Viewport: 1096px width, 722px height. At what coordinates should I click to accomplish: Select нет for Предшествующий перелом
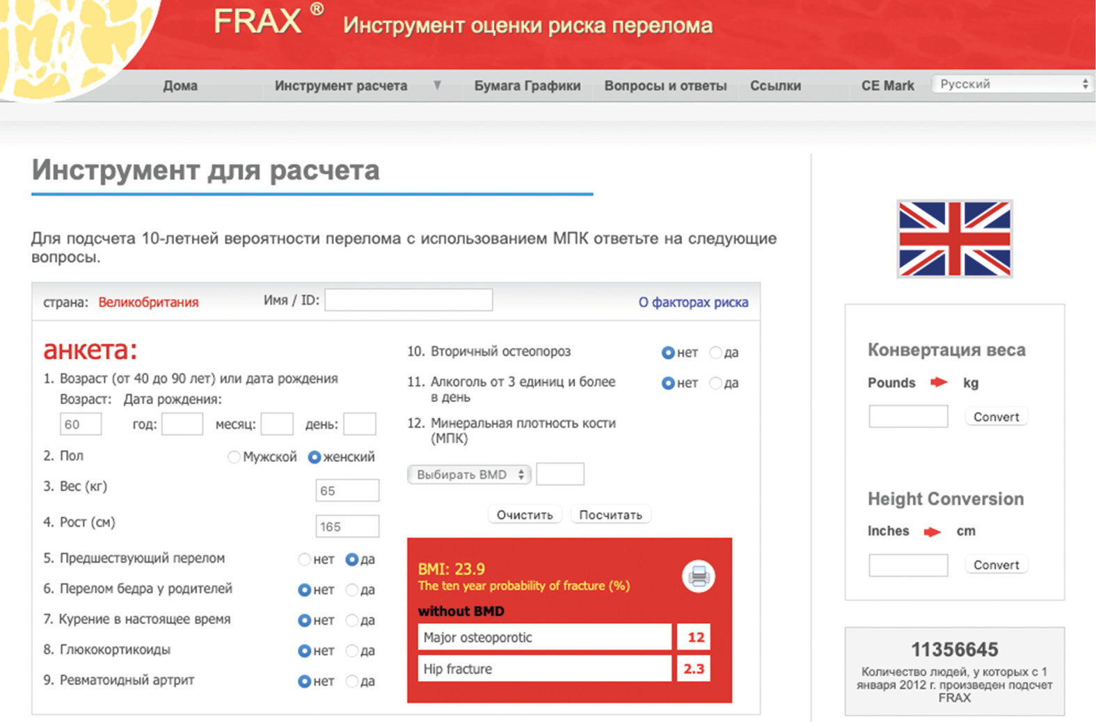coord(304,559)
